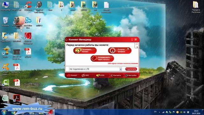
Task: Switch to the USSD tab
Action: coord(100,75)
